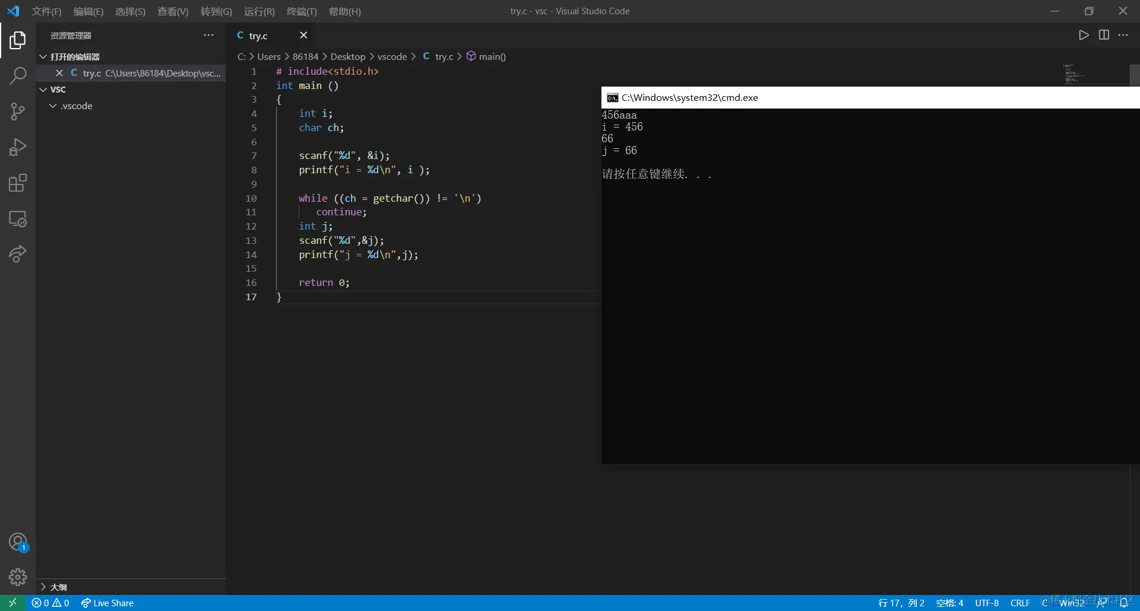1140x611 pixels.
Task: Open the Remote Explorer view
Action: (x=18, y=219)
